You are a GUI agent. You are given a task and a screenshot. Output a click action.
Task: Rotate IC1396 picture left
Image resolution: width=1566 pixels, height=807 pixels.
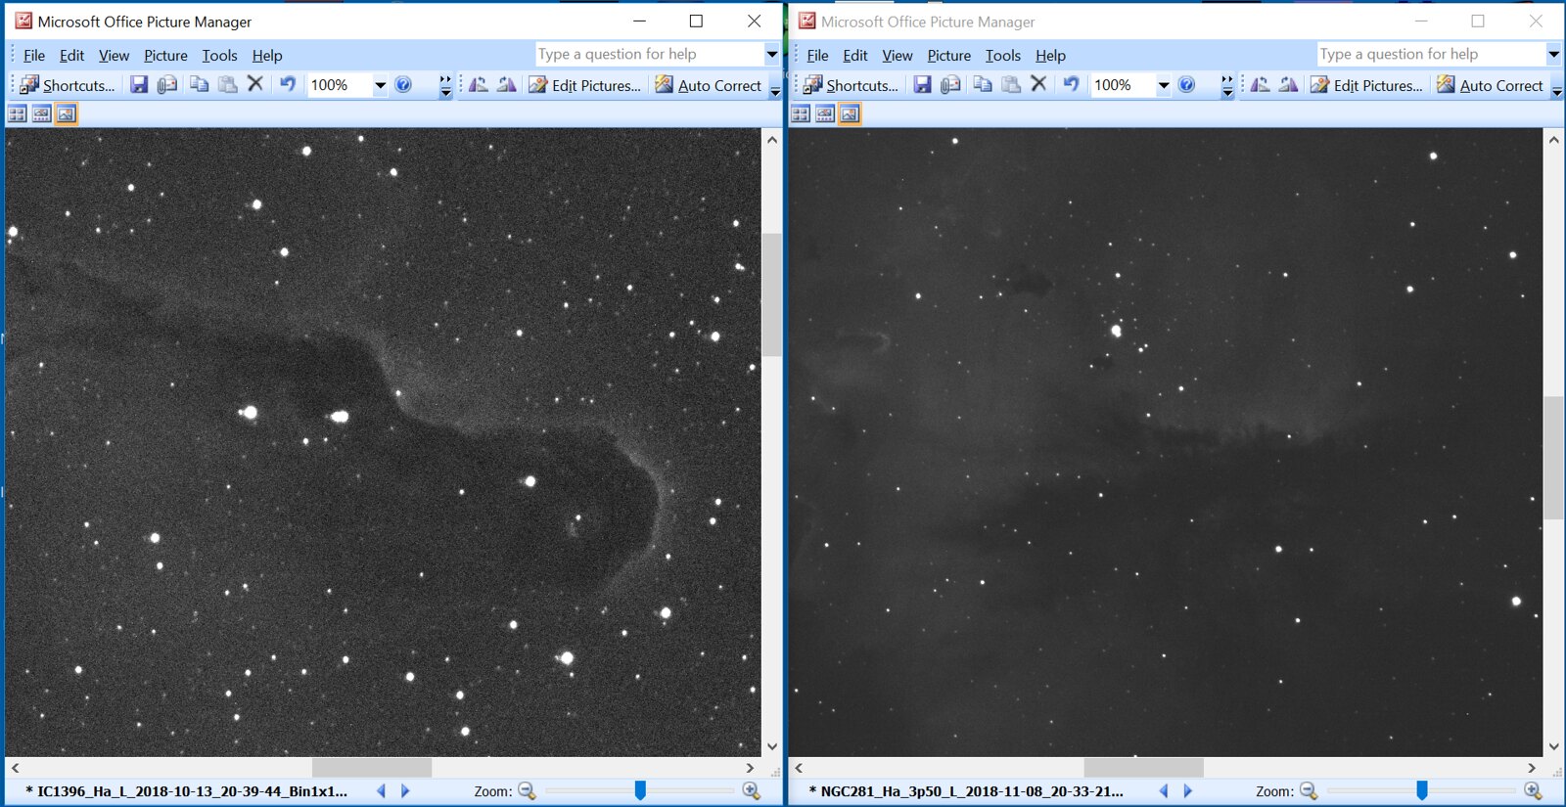[478, 85]
